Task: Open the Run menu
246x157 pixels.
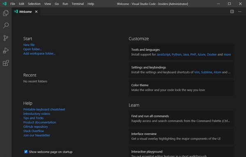Action: (x=65, y=4)
